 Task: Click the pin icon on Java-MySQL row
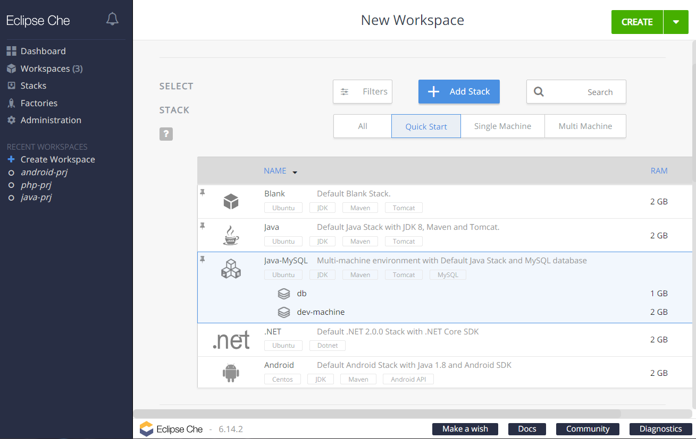coord(202,259)
